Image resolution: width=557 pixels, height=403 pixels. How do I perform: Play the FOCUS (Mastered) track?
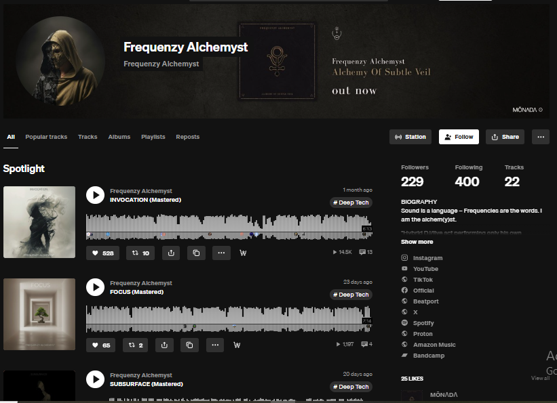pos(95,287)
